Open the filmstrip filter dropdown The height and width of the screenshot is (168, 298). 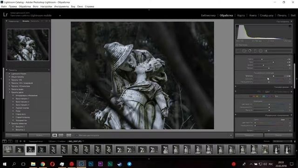[x=282, y=141]
